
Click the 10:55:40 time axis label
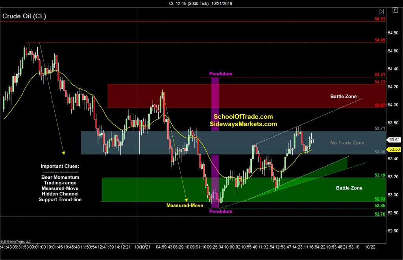tap(249, 247)
